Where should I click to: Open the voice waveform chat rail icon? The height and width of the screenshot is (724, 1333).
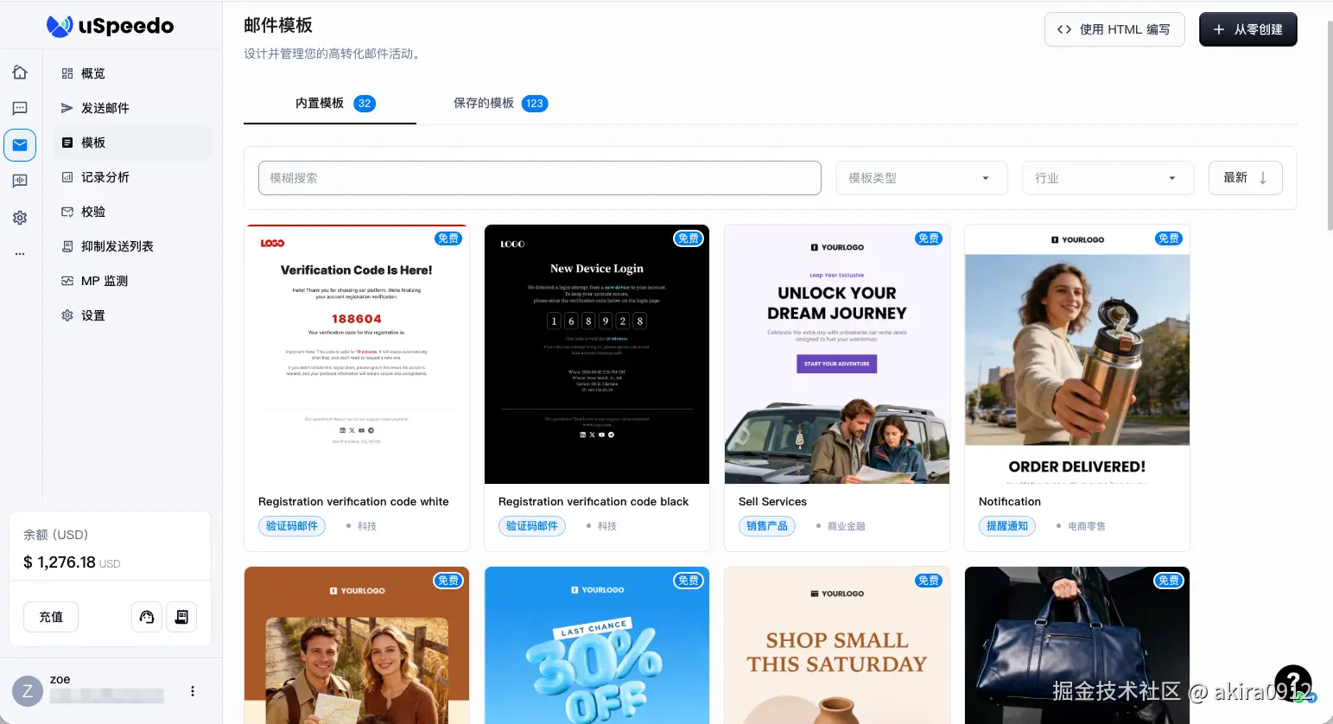point(20,181)
